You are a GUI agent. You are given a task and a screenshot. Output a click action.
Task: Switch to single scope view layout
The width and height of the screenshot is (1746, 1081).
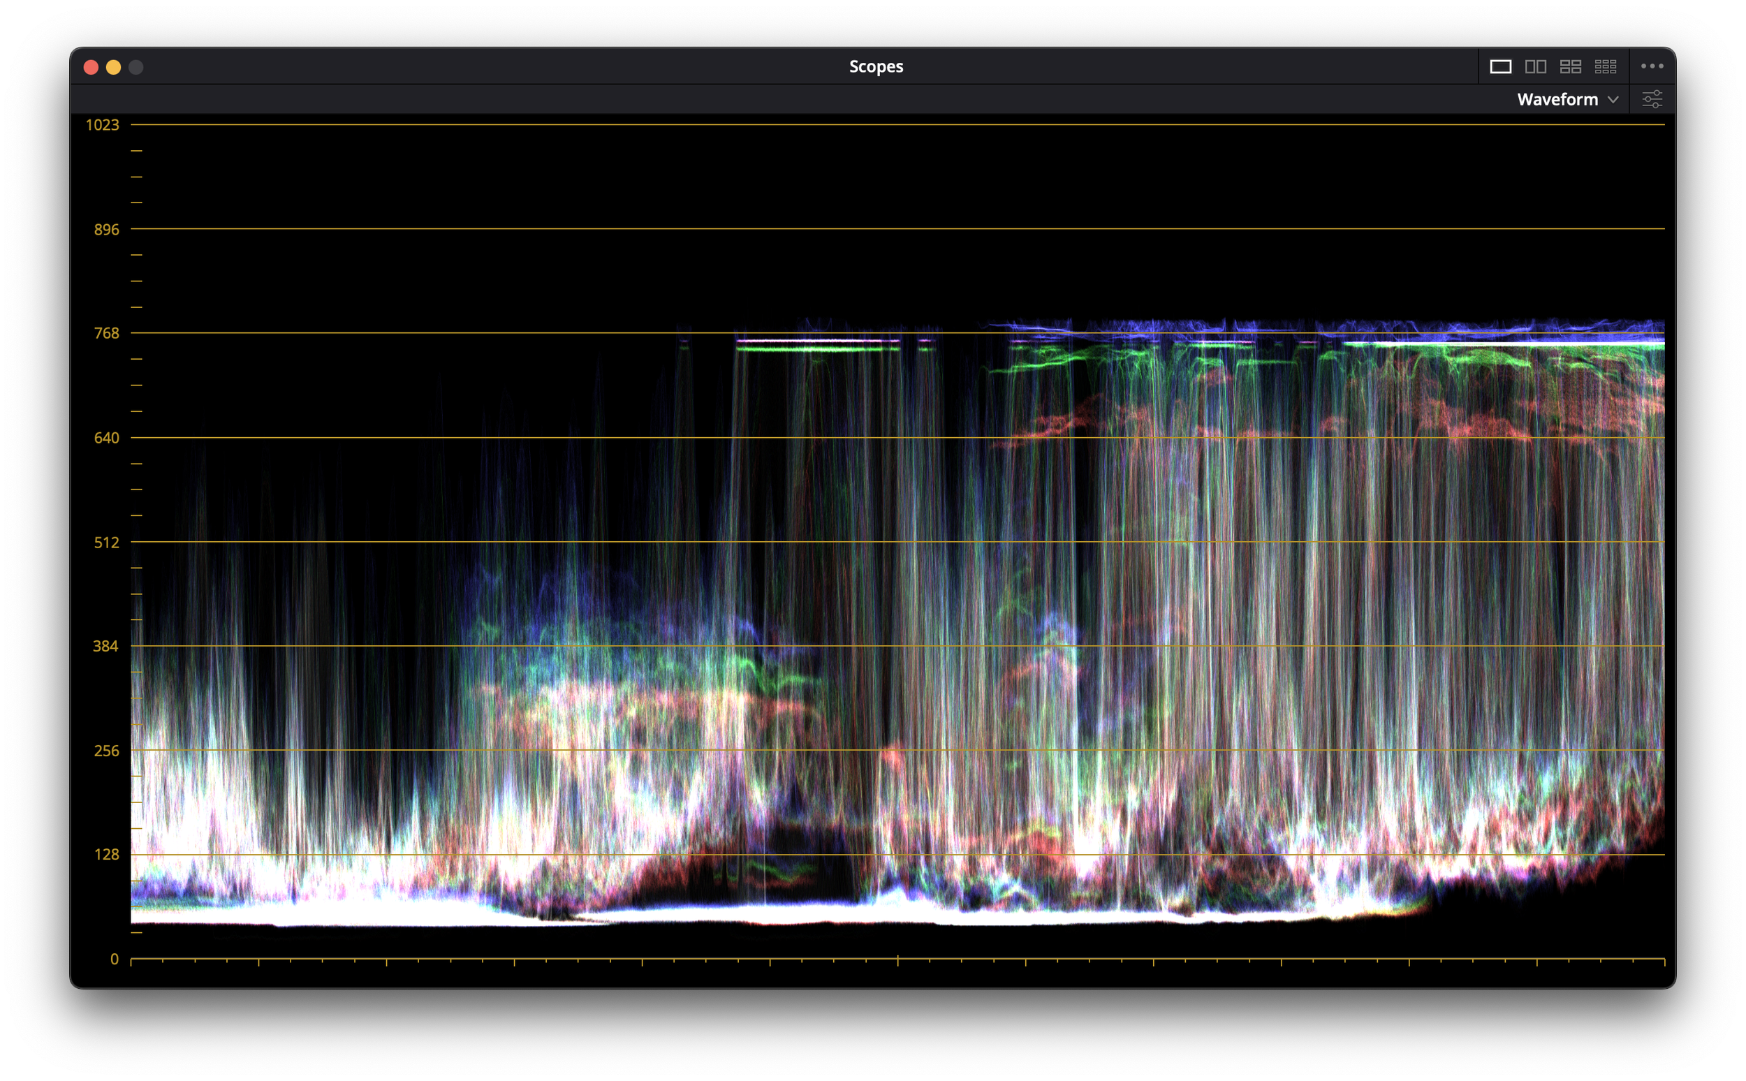1500,66
